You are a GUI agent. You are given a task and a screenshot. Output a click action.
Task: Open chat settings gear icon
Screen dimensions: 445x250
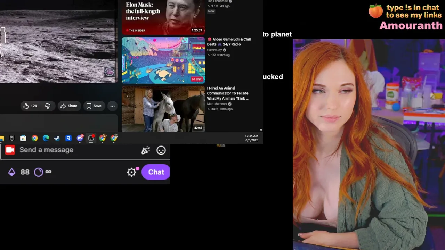pos(131,172)
